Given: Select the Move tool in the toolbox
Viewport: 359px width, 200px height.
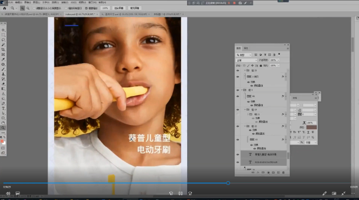Looking at the screenshot, I should pos(3,30).
